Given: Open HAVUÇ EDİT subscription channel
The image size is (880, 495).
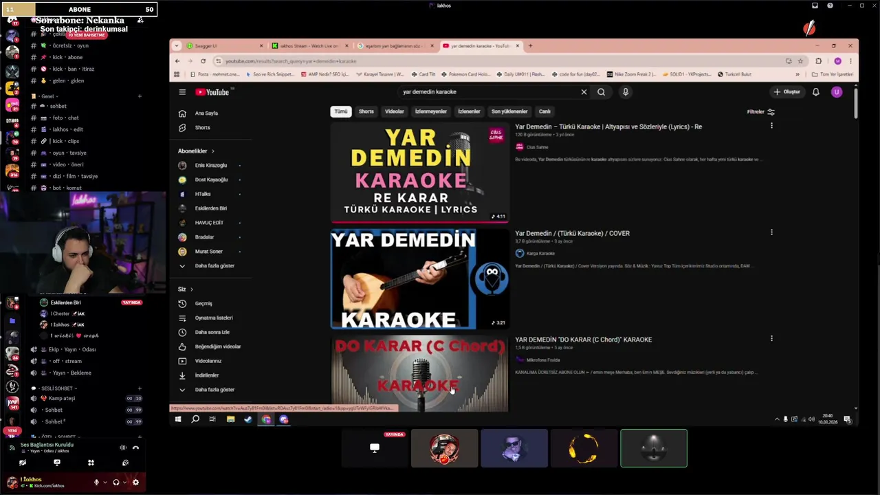Looking at the screenshot, I should (209, 223).
